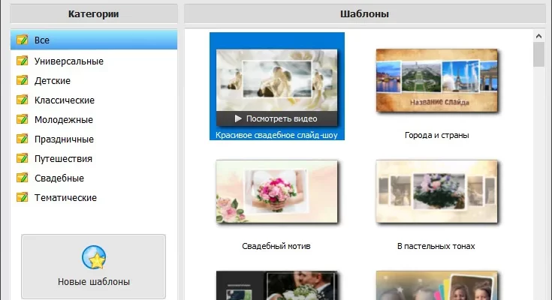Open the Новые шаблоны button
552x300 pixels.
[93, 266]
